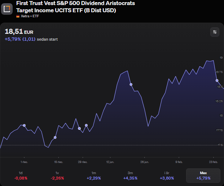
Task: Switch to the 3m time range
Action: (130, 176)
